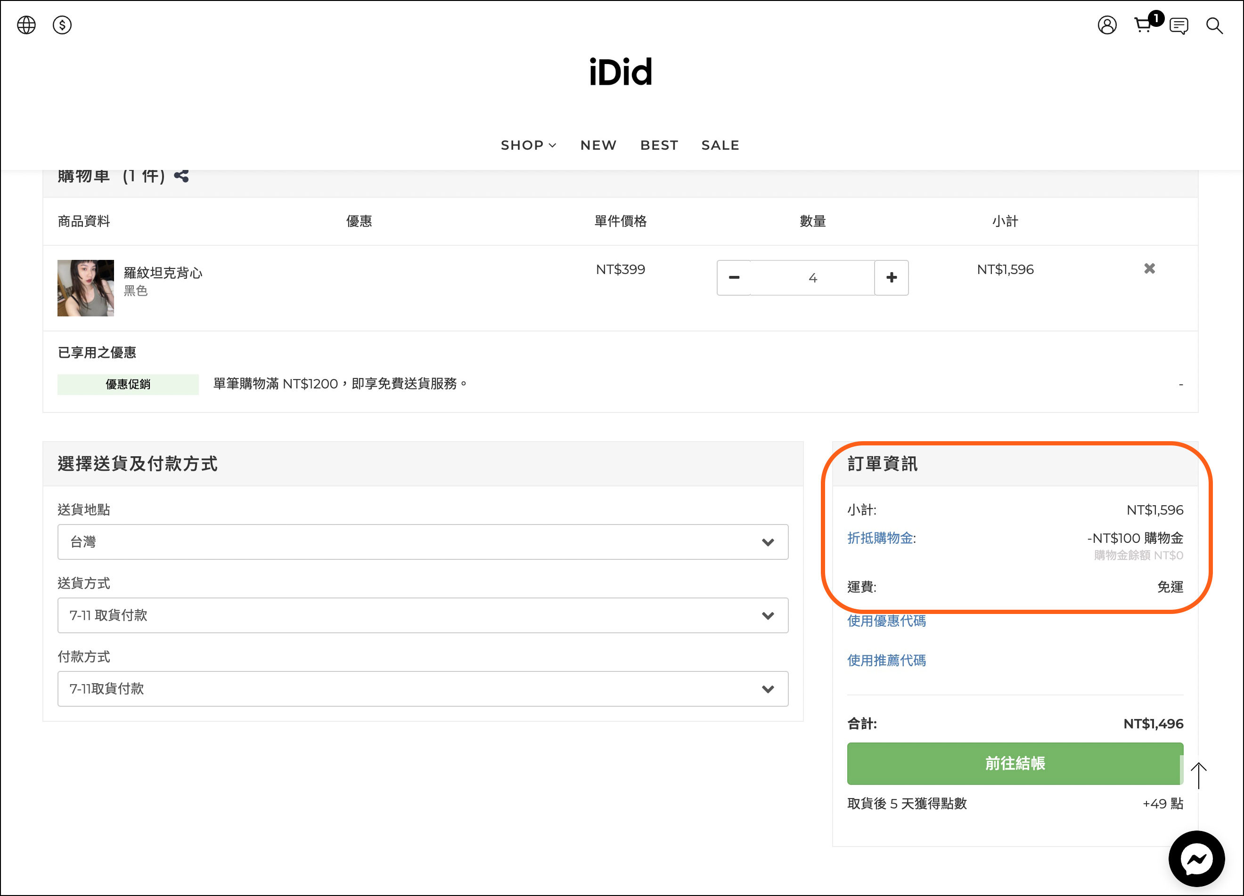Click the 羅紋坦克背心 product name

(x=163, y=273)
